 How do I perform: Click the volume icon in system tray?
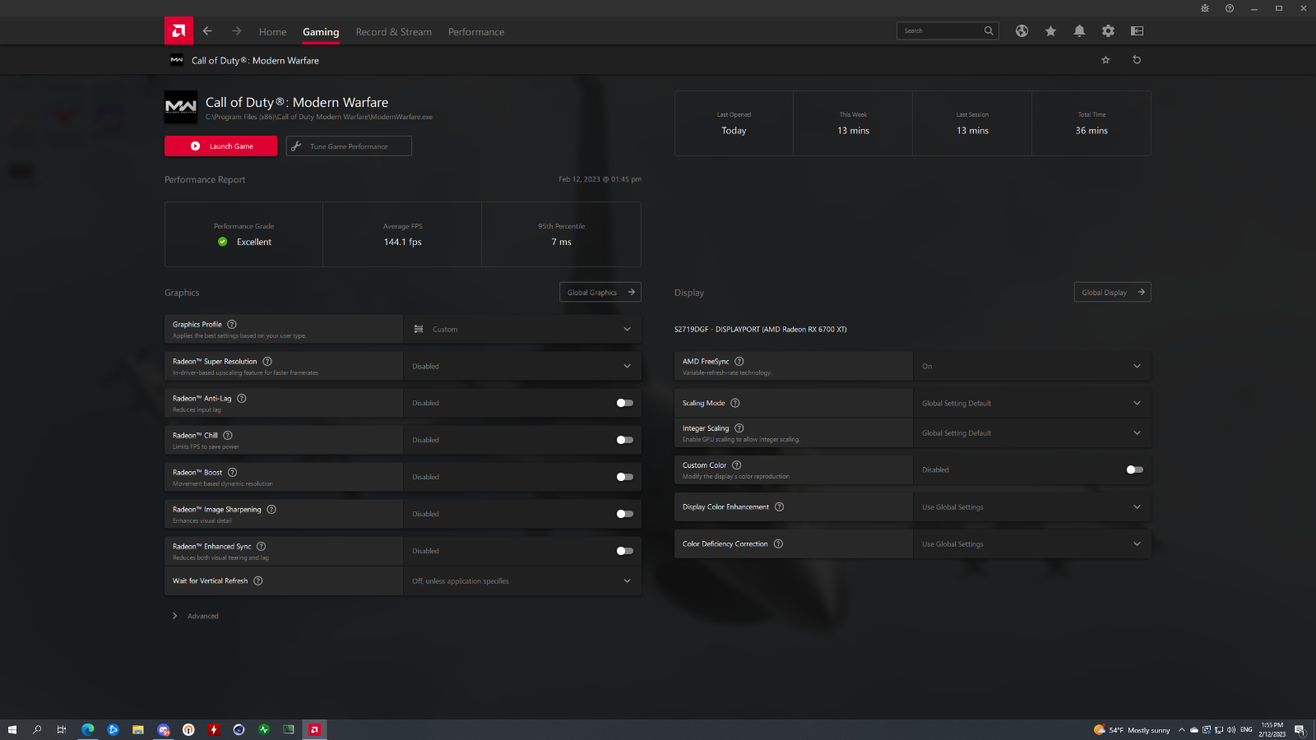point(1231,729)
